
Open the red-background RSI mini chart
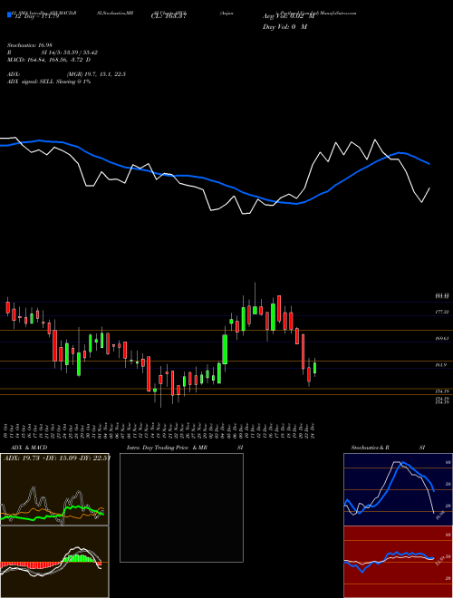click(x=398, y=562)
